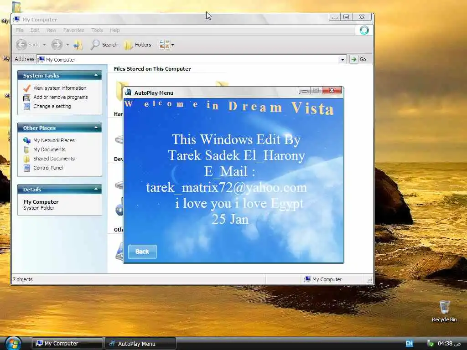Click the Back button in AutoPlay Menu
Image resolution: width=467 pixels, height=350 pixels.
[142, 252]
